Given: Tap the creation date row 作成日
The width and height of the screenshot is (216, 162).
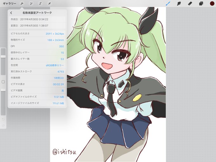Looking at the screenshot, I should point(37,19).
